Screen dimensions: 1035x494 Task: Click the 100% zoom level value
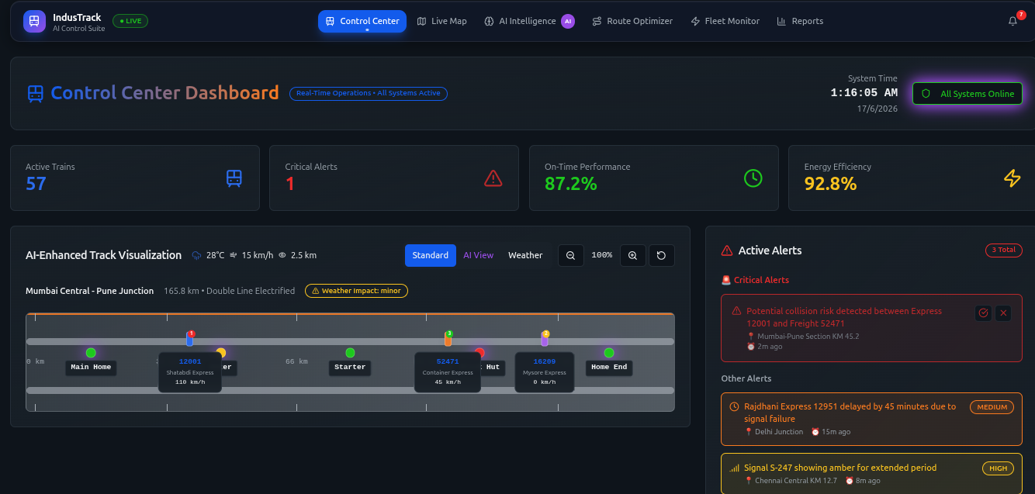[x=602, y=255]
